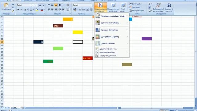Screen dimensions: 197x111
Task: Toggle Bottom Align vertical alignment
Action: click(x=56, y=5)
